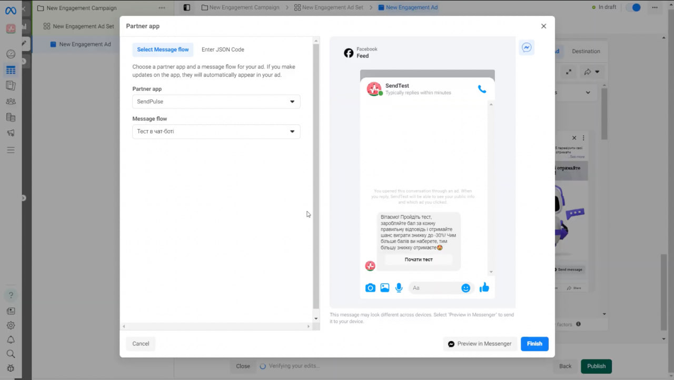
Task: Click the smiley emoji icon in chat preview
Action: coord(465,288)
